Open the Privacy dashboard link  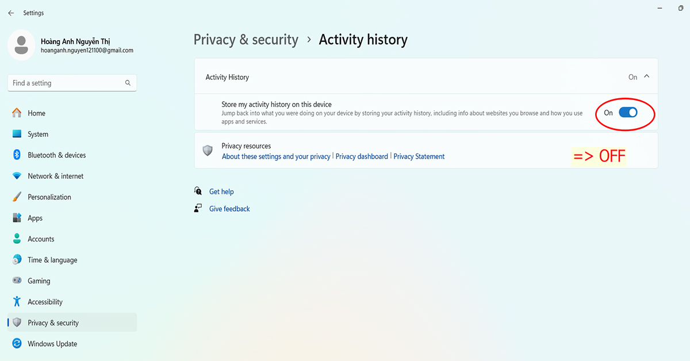coord(362,156)
